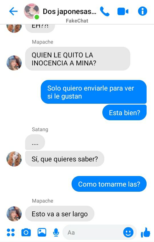Screen dimensions: 154x242
Task: Start a video call with camera icon
Action: click(123, 12)
